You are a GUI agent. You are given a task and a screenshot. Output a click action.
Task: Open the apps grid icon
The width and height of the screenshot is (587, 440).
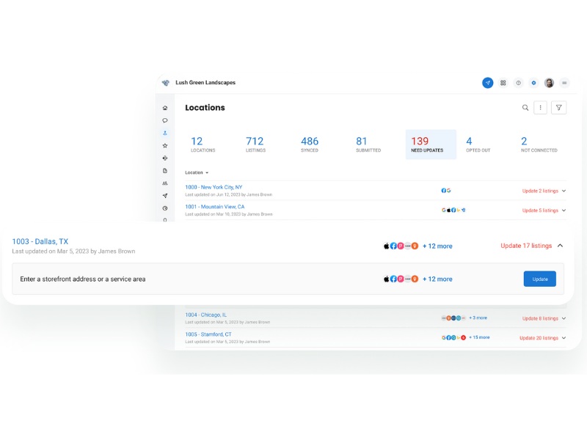point(503,83)
